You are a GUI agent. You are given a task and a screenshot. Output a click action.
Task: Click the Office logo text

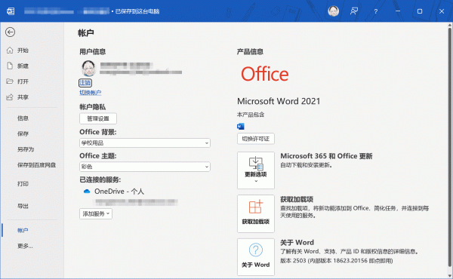point(265,74)
